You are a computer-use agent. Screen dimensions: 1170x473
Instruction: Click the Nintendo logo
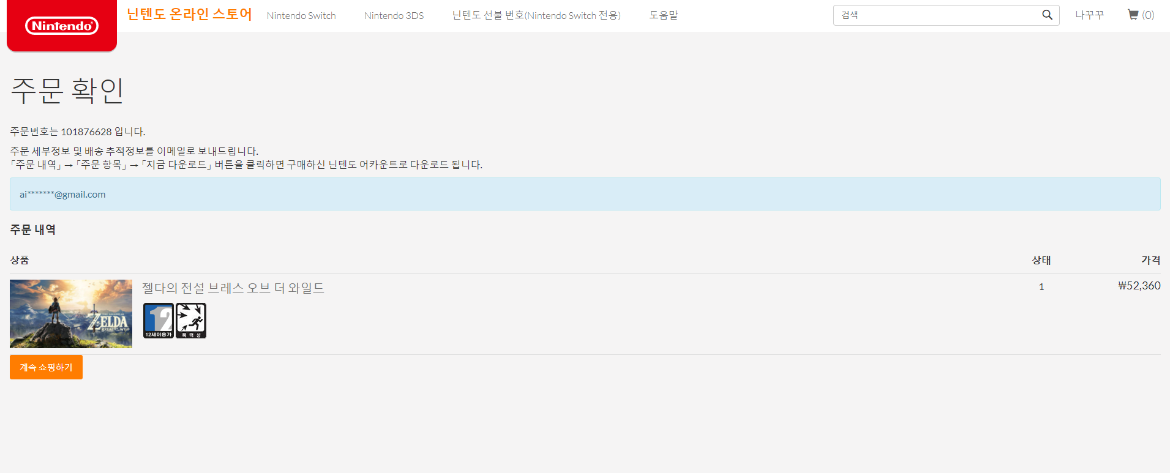pyautogui.click(x=62, y=26)
